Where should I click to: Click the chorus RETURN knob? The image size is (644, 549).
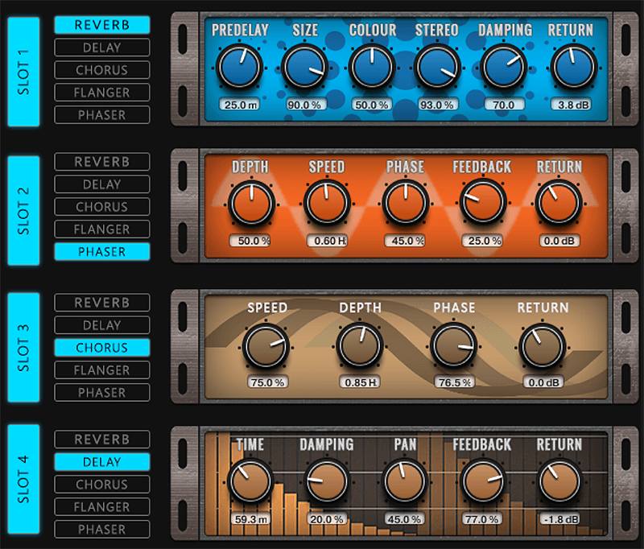coord(542,347)
